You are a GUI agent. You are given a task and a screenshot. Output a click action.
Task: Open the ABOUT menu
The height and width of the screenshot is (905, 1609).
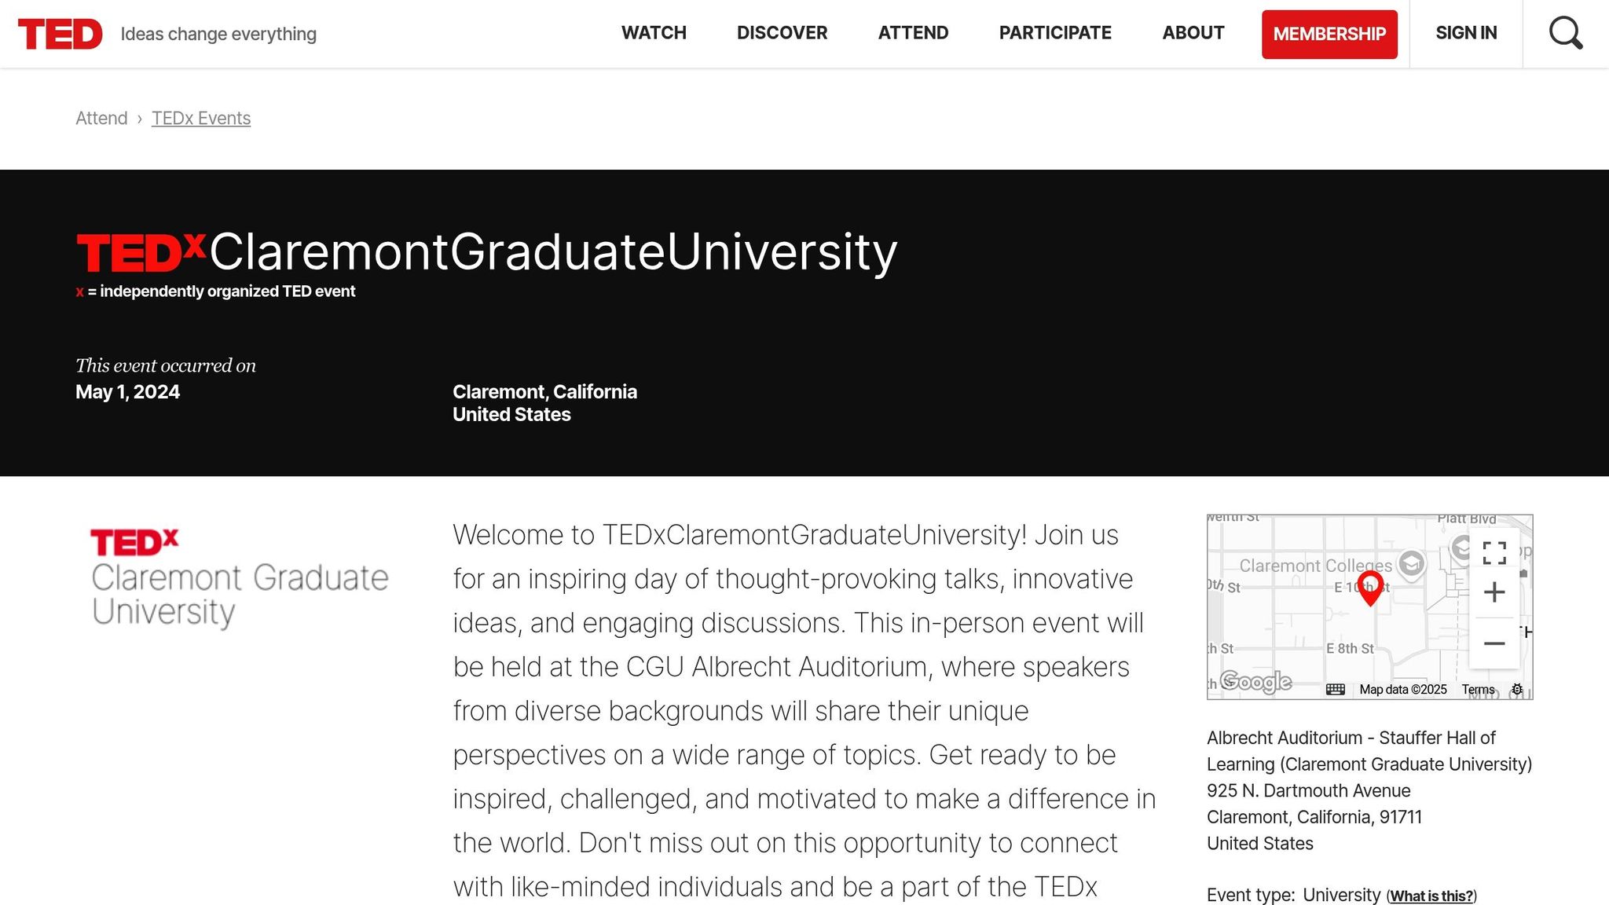click(x=1193, y=33)
